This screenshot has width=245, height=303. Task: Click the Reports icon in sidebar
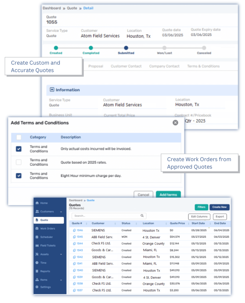37,271
